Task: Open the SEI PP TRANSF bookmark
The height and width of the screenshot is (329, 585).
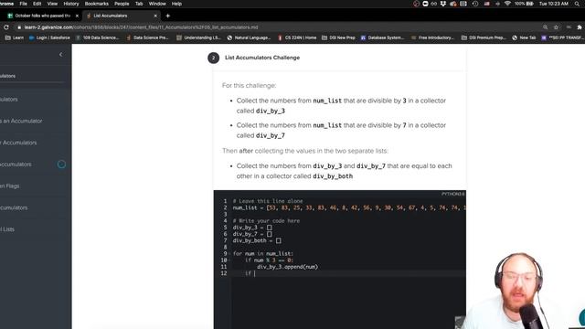Action: [563, 37]
